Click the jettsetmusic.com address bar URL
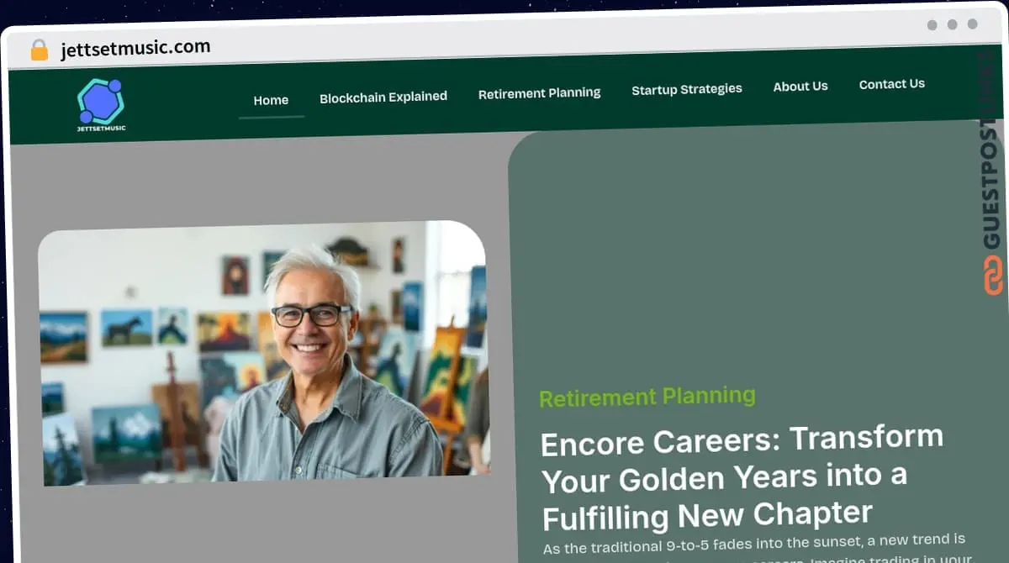This screenshot has height=563, width=1009. coord(135,49)
